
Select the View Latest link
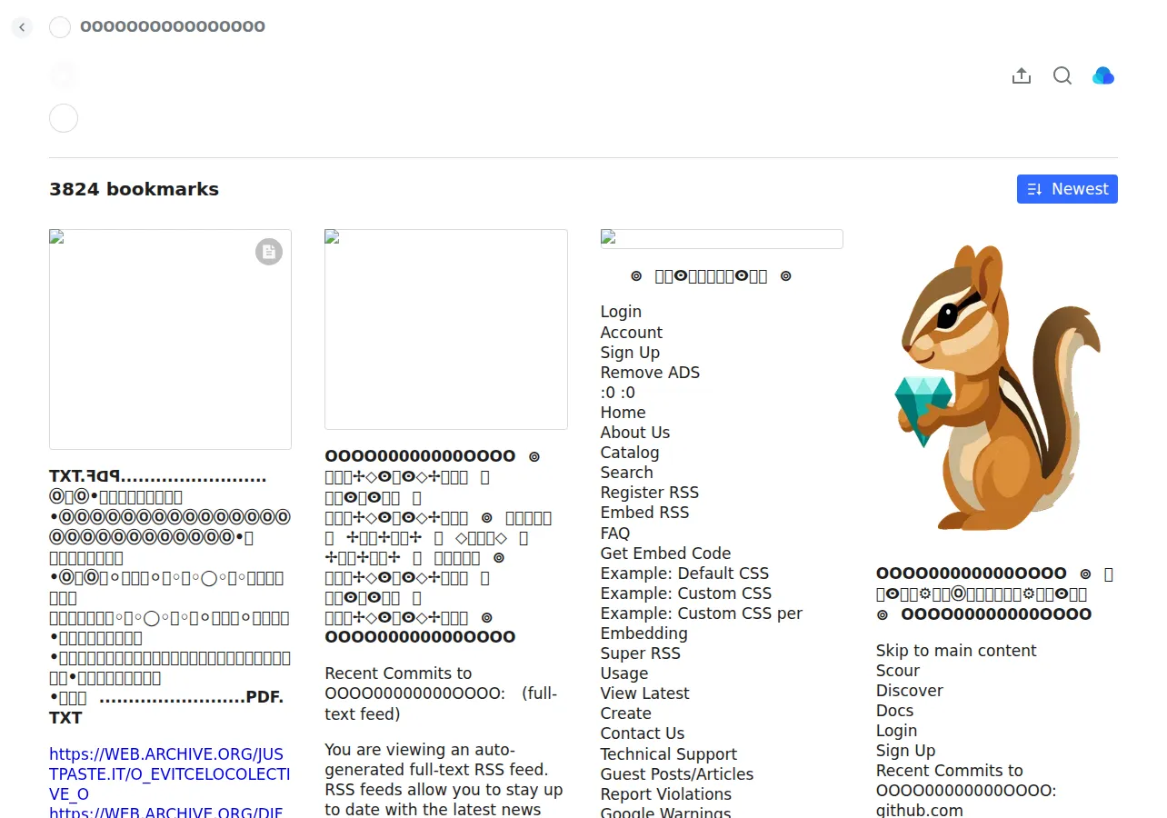coord(645,693)
